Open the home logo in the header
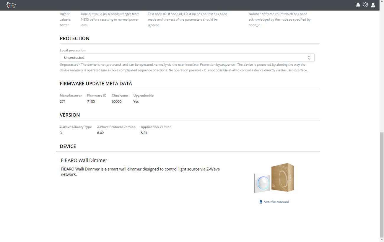The height and width of the screenshot is (242, 384). coord(11,5)
